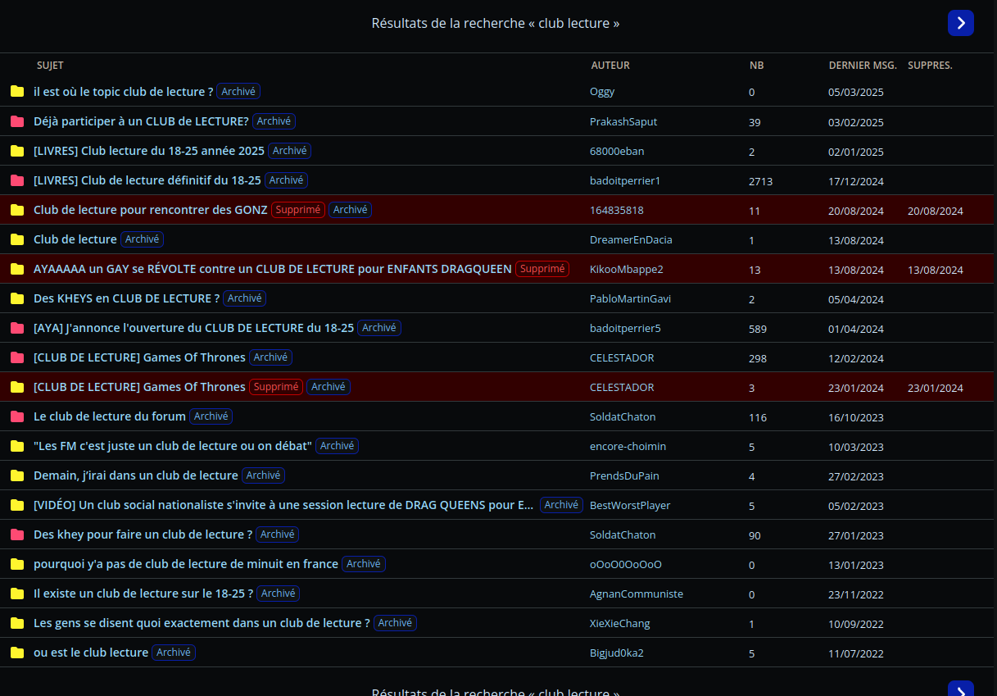Viewport: 997px width, 696px height.
Task: Open topic '[LIVRES] Club de lecture définitif du 18-25'
Action: pyautogui.click(x=147, y=180)
